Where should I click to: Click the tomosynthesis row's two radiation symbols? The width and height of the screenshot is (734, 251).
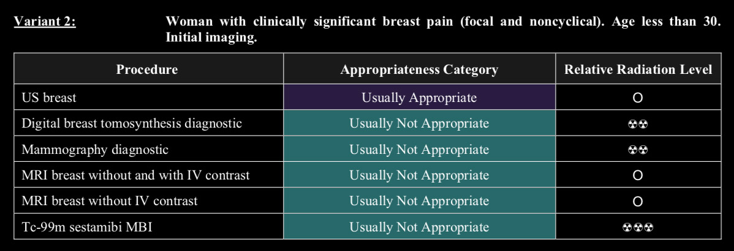click(x=638, y=124)
